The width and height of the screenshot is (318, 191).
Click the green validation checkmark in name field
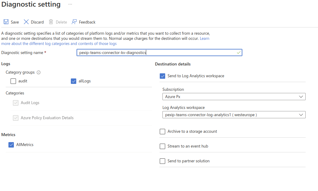click(238, 53)
